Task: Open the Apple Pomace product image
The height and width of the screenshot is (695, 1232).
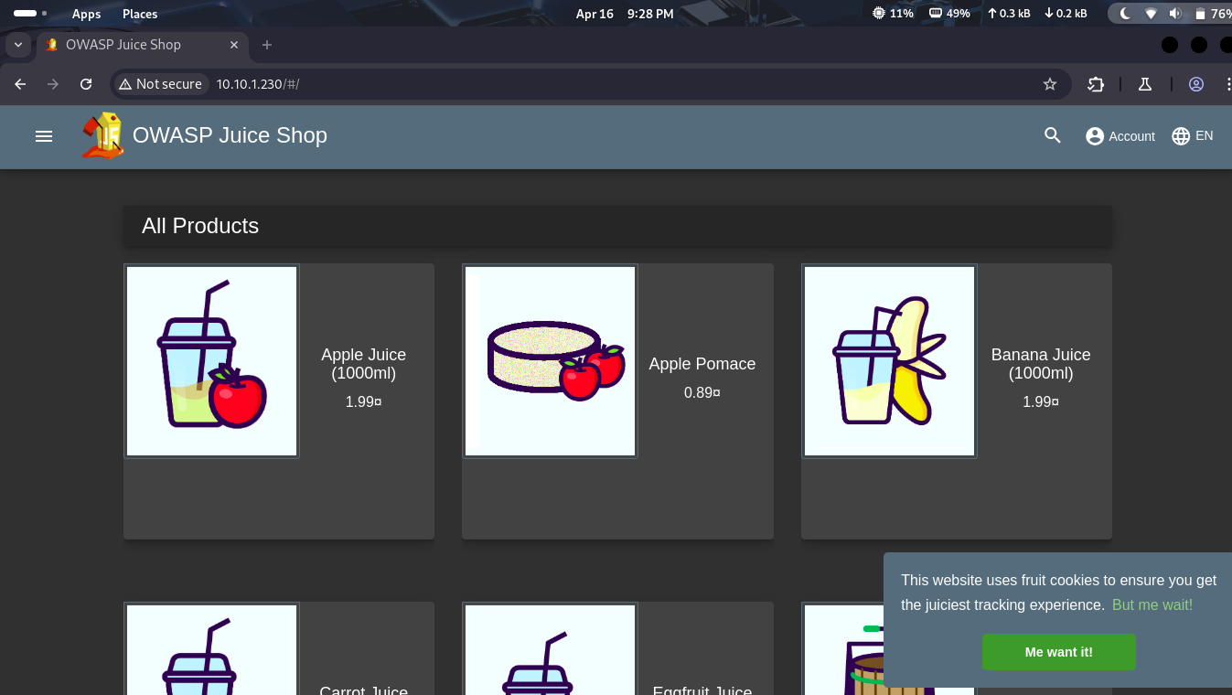Action: pyautogui.click(x=550, y=361)
